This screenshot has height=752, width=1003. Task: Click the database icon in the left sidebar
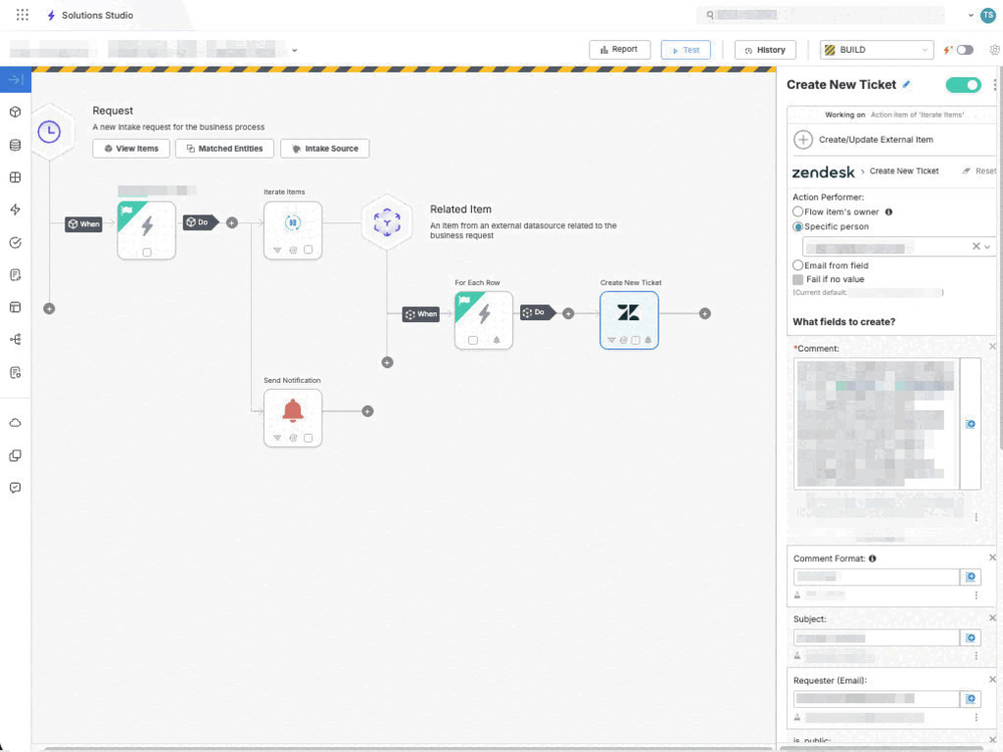[15, 145]
